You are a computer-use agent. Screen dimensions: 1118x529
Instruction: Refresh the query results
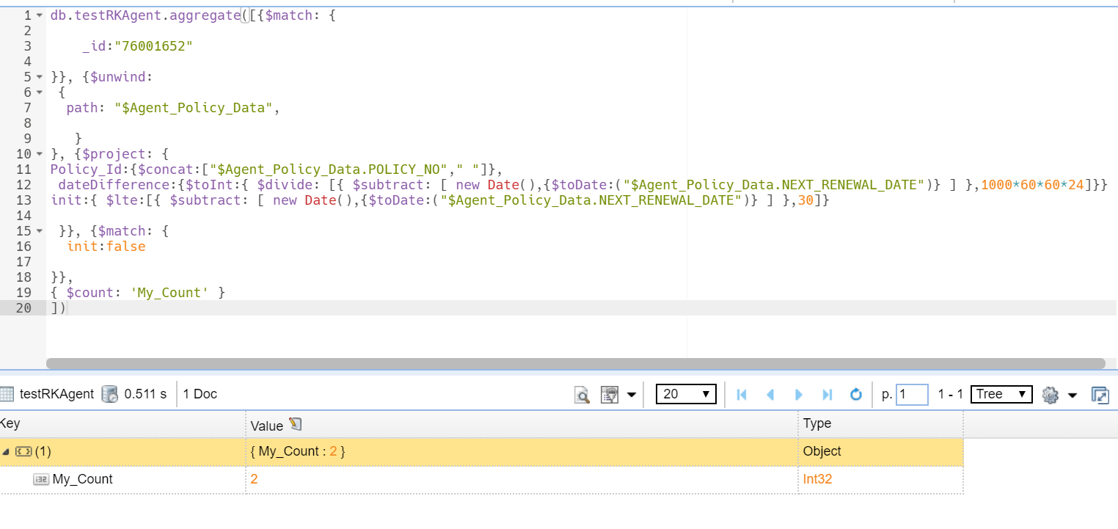(x=855, y=394)
